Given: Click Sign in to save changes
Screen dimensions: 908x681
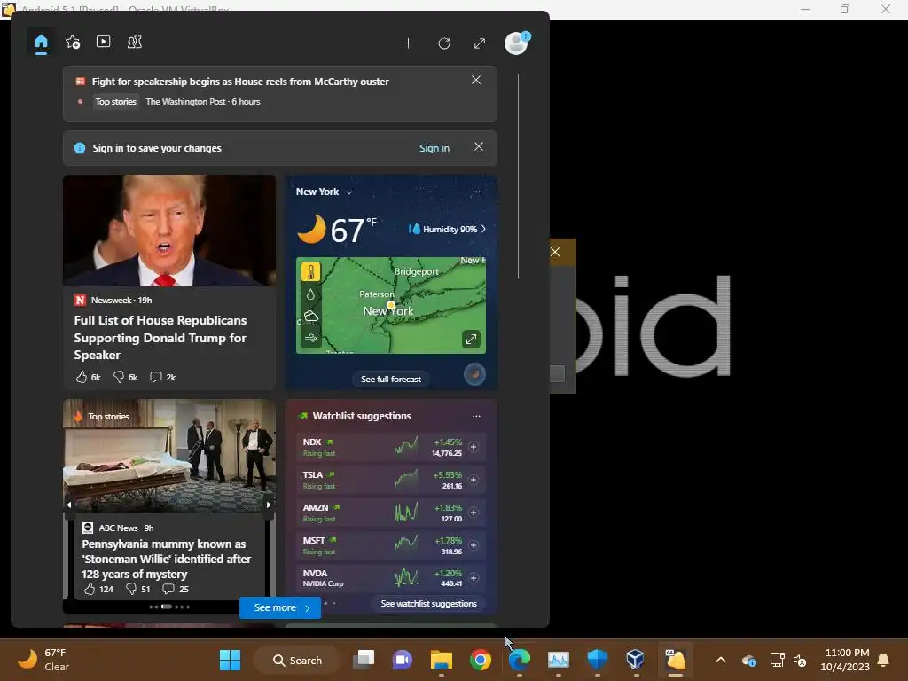Looking at the screenshot, I should 434,148.
